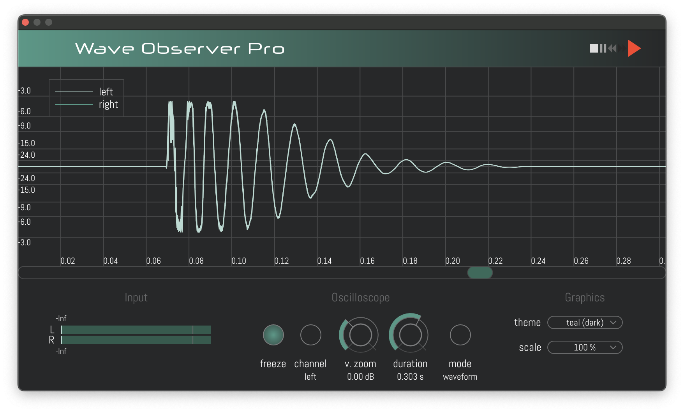
Task: Click the 0.08 time axis label
Action: pyautogui.click(x=196, y=261)
